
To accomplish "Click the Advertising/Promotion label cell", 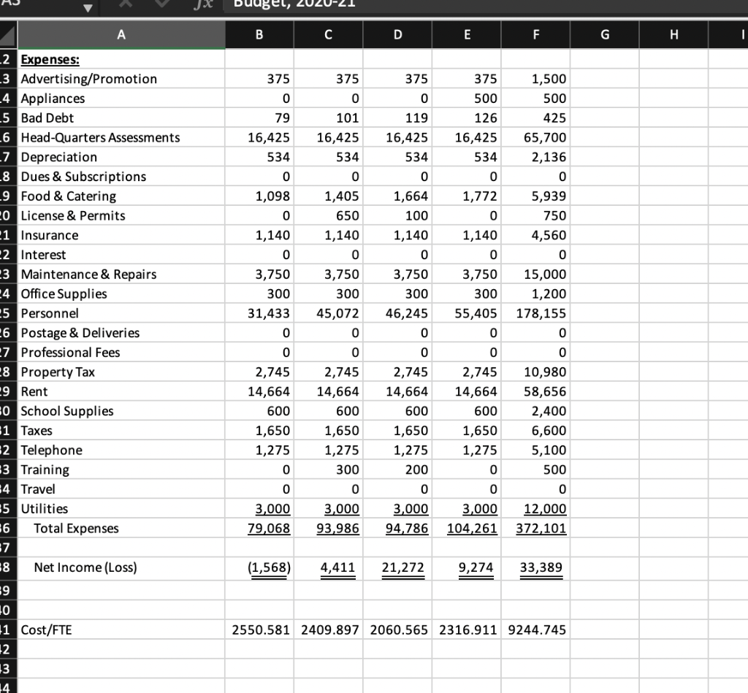I will (x=88, y=79).
